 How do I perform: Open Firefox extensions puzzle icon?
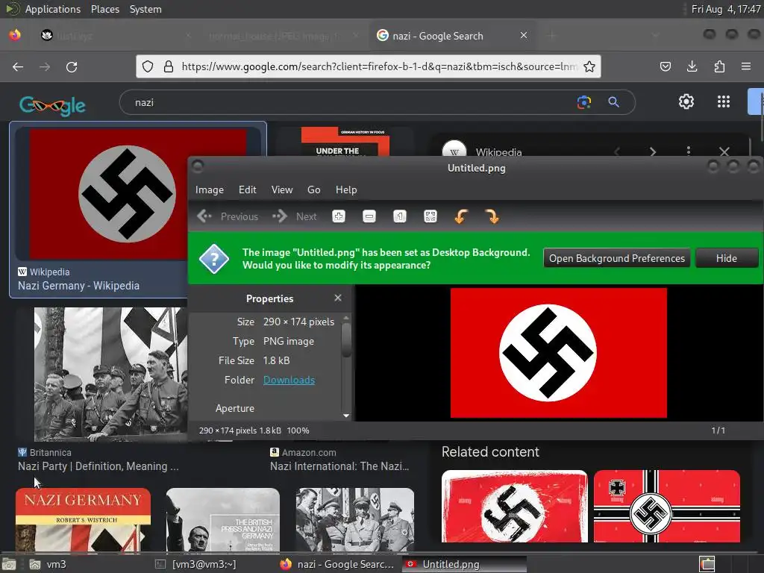pos(719,66)
